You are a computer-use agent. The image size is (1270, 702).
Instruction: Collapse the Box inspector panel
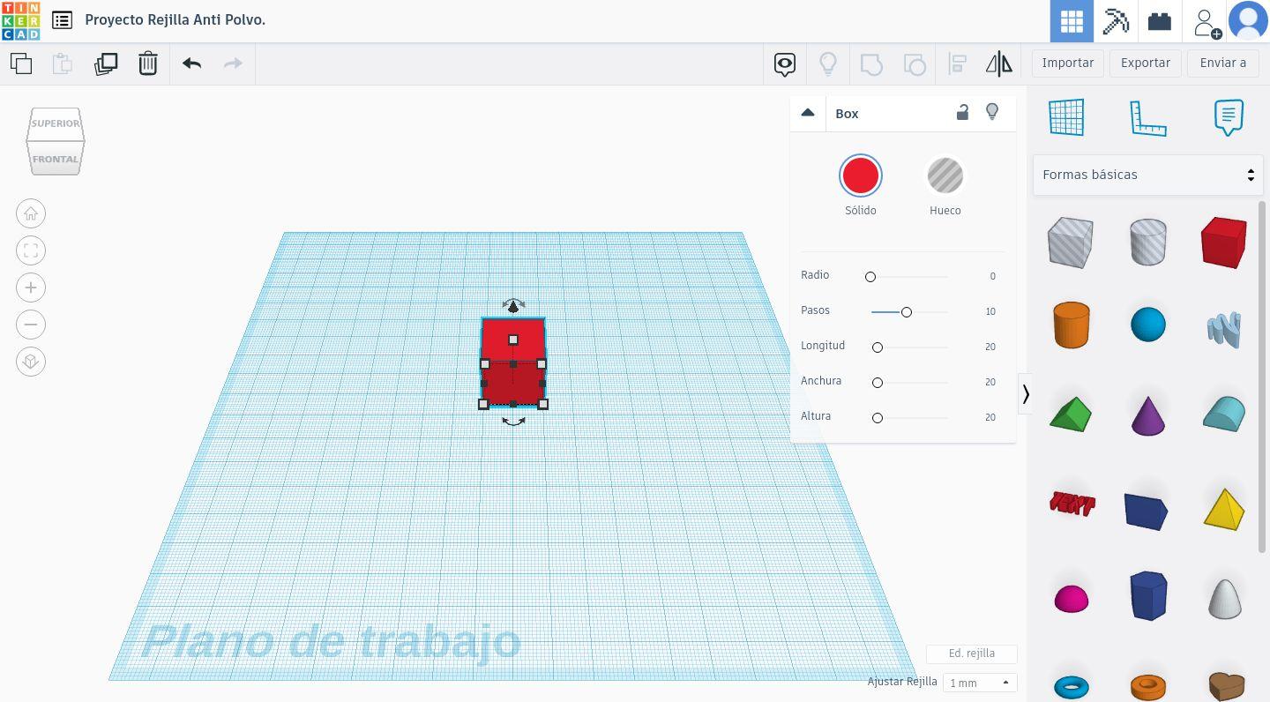click(807, 113)
